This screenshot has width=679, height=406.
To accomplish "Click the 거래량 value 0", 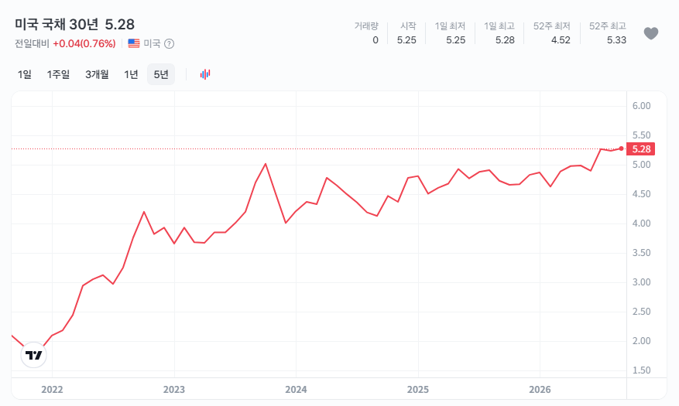I will 376,40.
